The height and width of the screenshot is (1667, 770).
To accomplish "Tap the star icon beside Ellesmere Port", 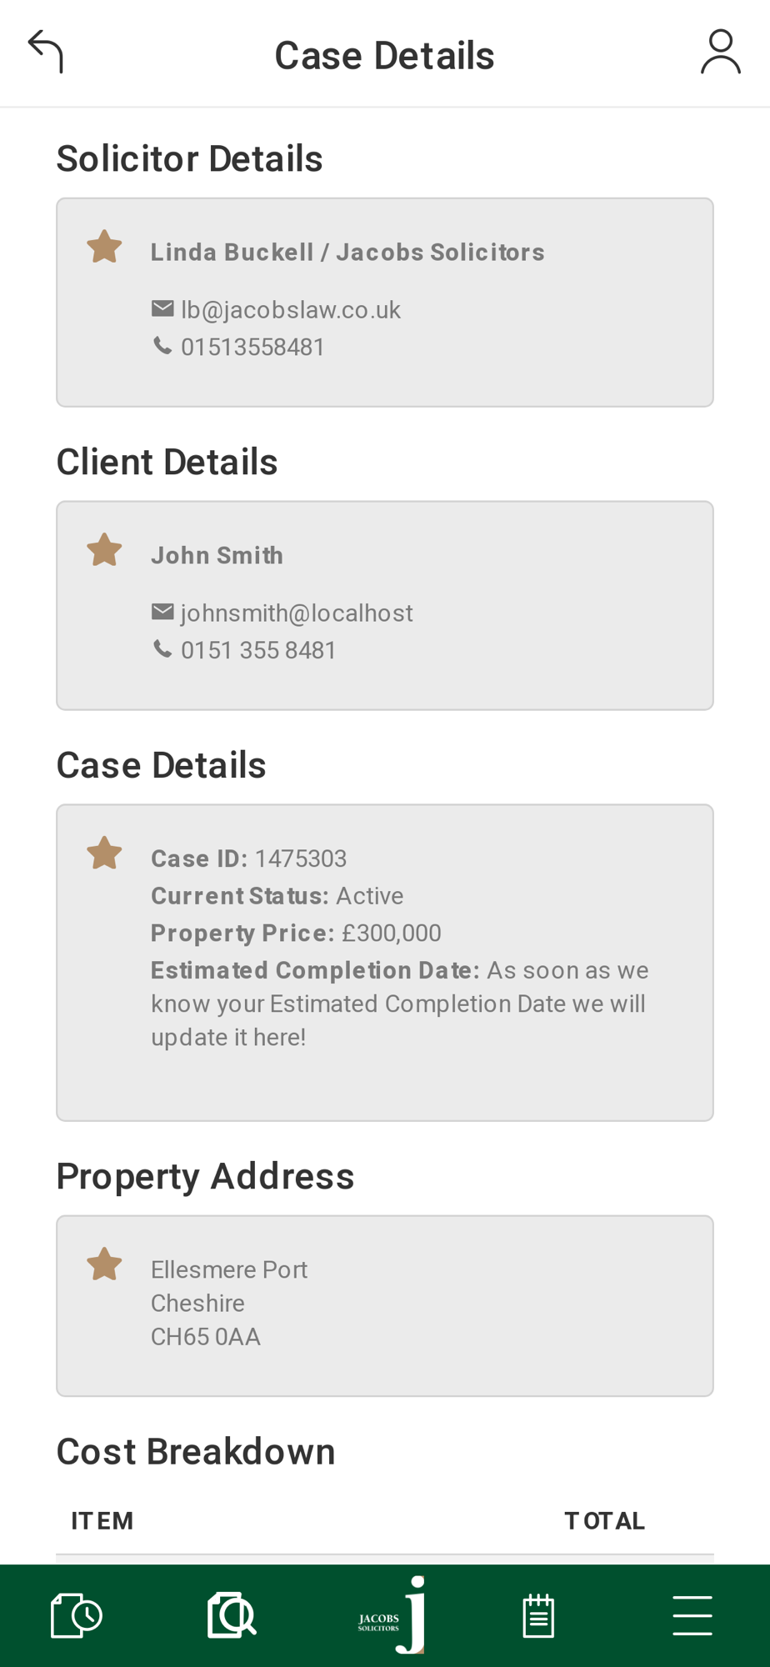I will (x=104, y=1264).
